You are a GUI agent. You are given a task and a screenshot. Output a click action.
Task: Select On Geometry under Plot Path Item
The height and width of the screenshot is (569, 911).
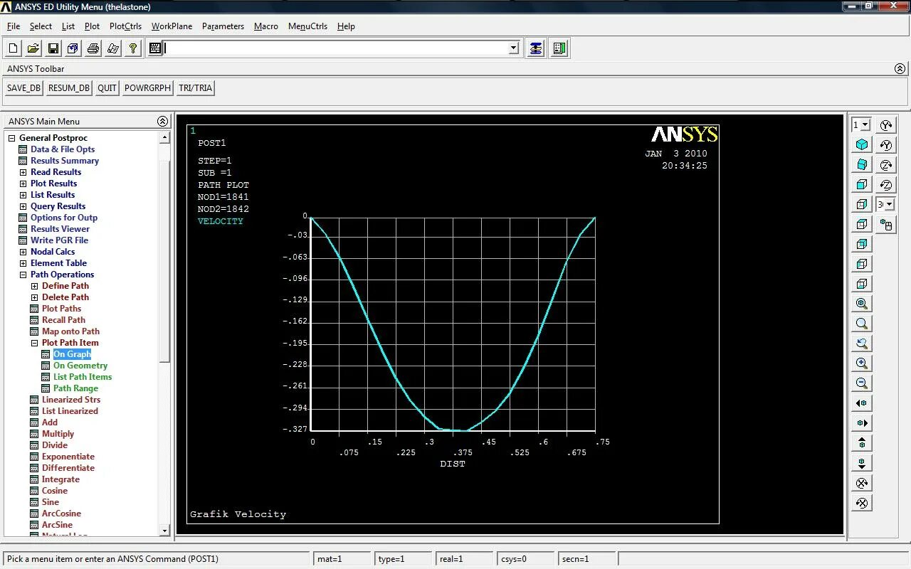coord(80,366)
